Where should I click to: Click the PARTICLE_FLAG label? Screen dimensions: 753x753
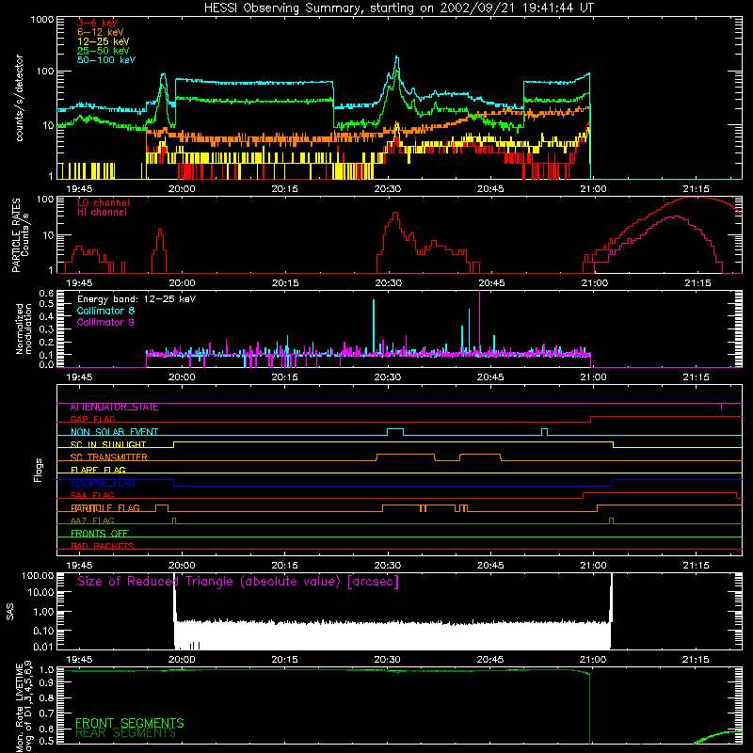click(x=105, y=508)
